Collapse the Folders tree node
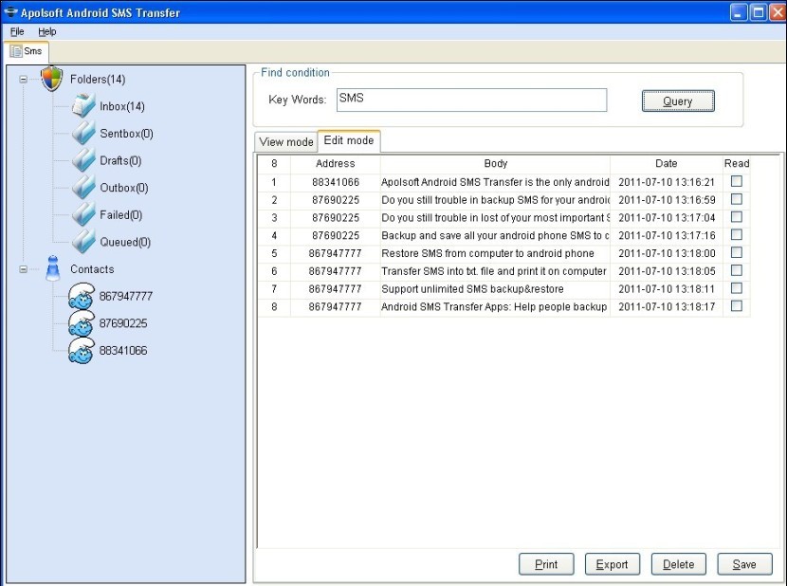Image resolution: width=787 pixels, height=586 pixels. (23, 80)
